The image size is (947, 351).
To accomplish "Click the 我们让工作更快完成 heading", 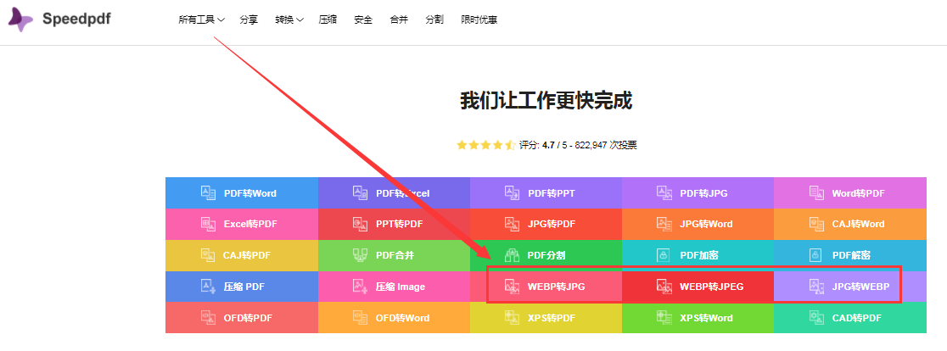I will (x=546, y=101).
